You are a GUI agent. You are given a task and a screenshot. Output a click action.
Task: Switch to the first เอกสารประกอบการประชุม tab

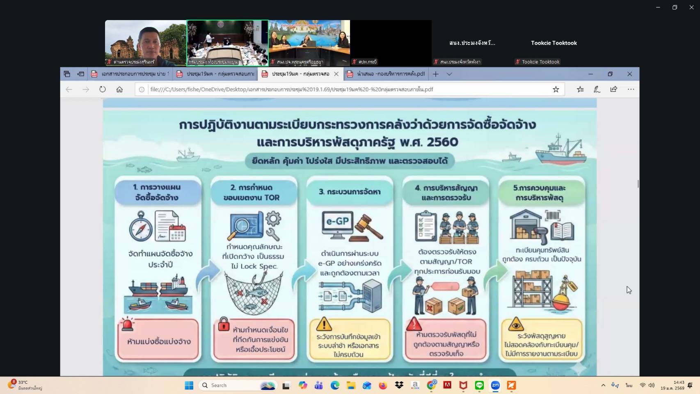click(x=131, y=74)
